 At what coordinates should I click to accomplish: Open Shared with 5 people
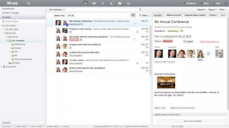coord(165,62)
